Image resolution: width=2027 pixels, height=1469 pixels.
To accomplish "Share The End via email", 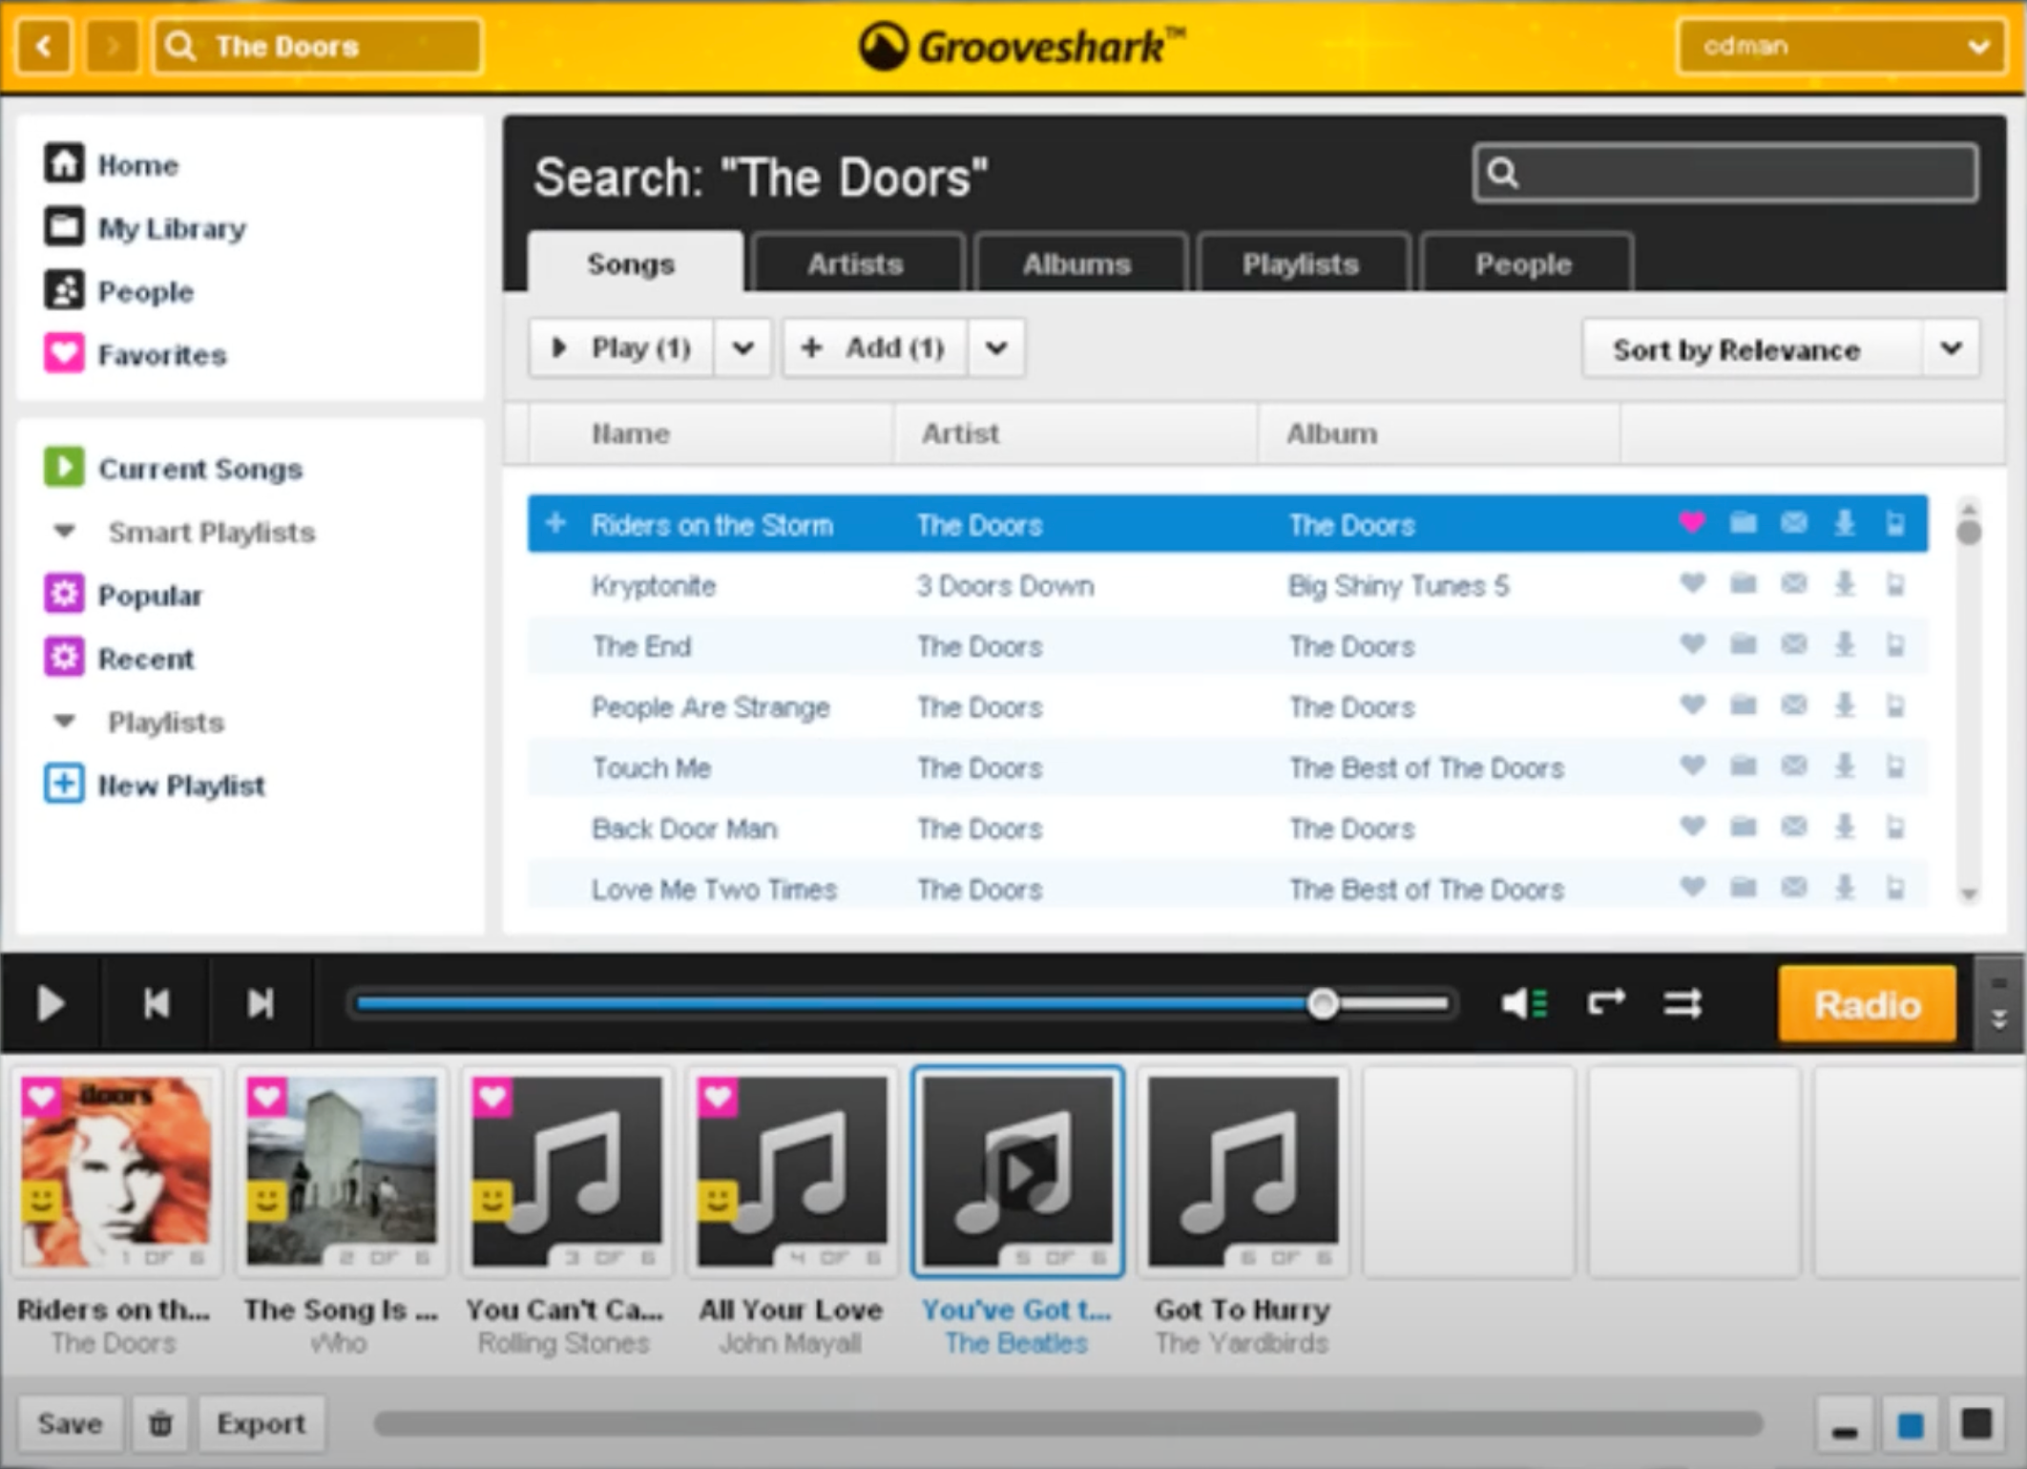I will (1793, 645).
